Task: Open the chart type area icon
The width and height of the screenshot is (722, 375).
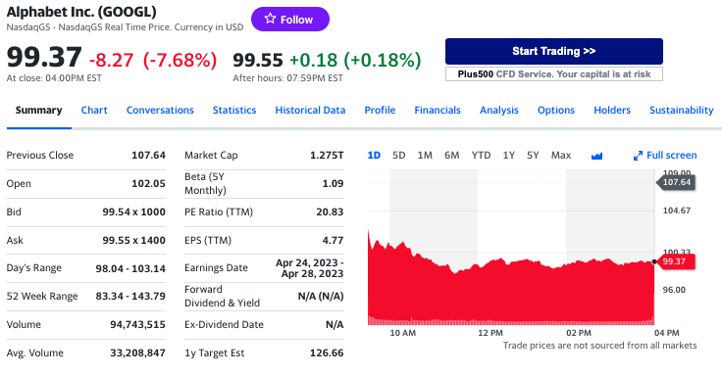Action: [x=596, y=156]
